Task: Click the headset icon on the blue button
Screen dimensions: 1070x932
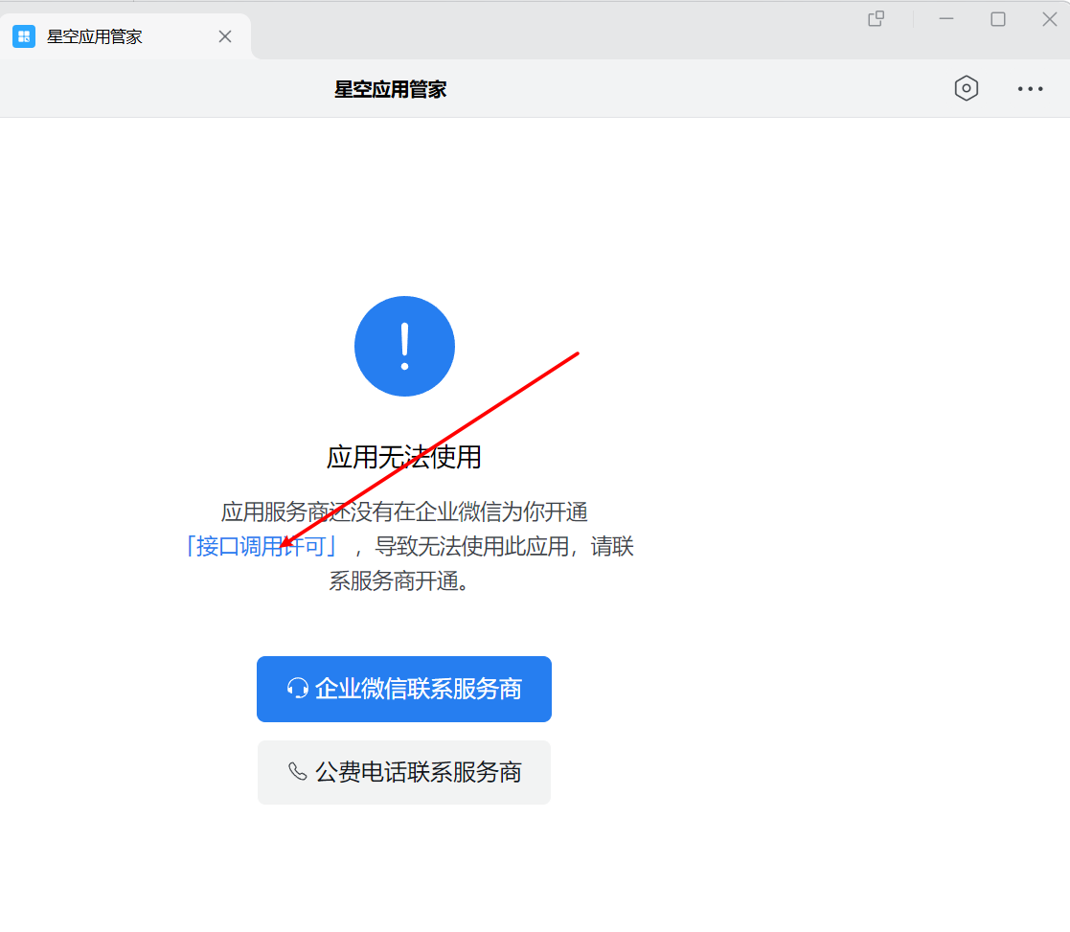Action: click(298, 689)
